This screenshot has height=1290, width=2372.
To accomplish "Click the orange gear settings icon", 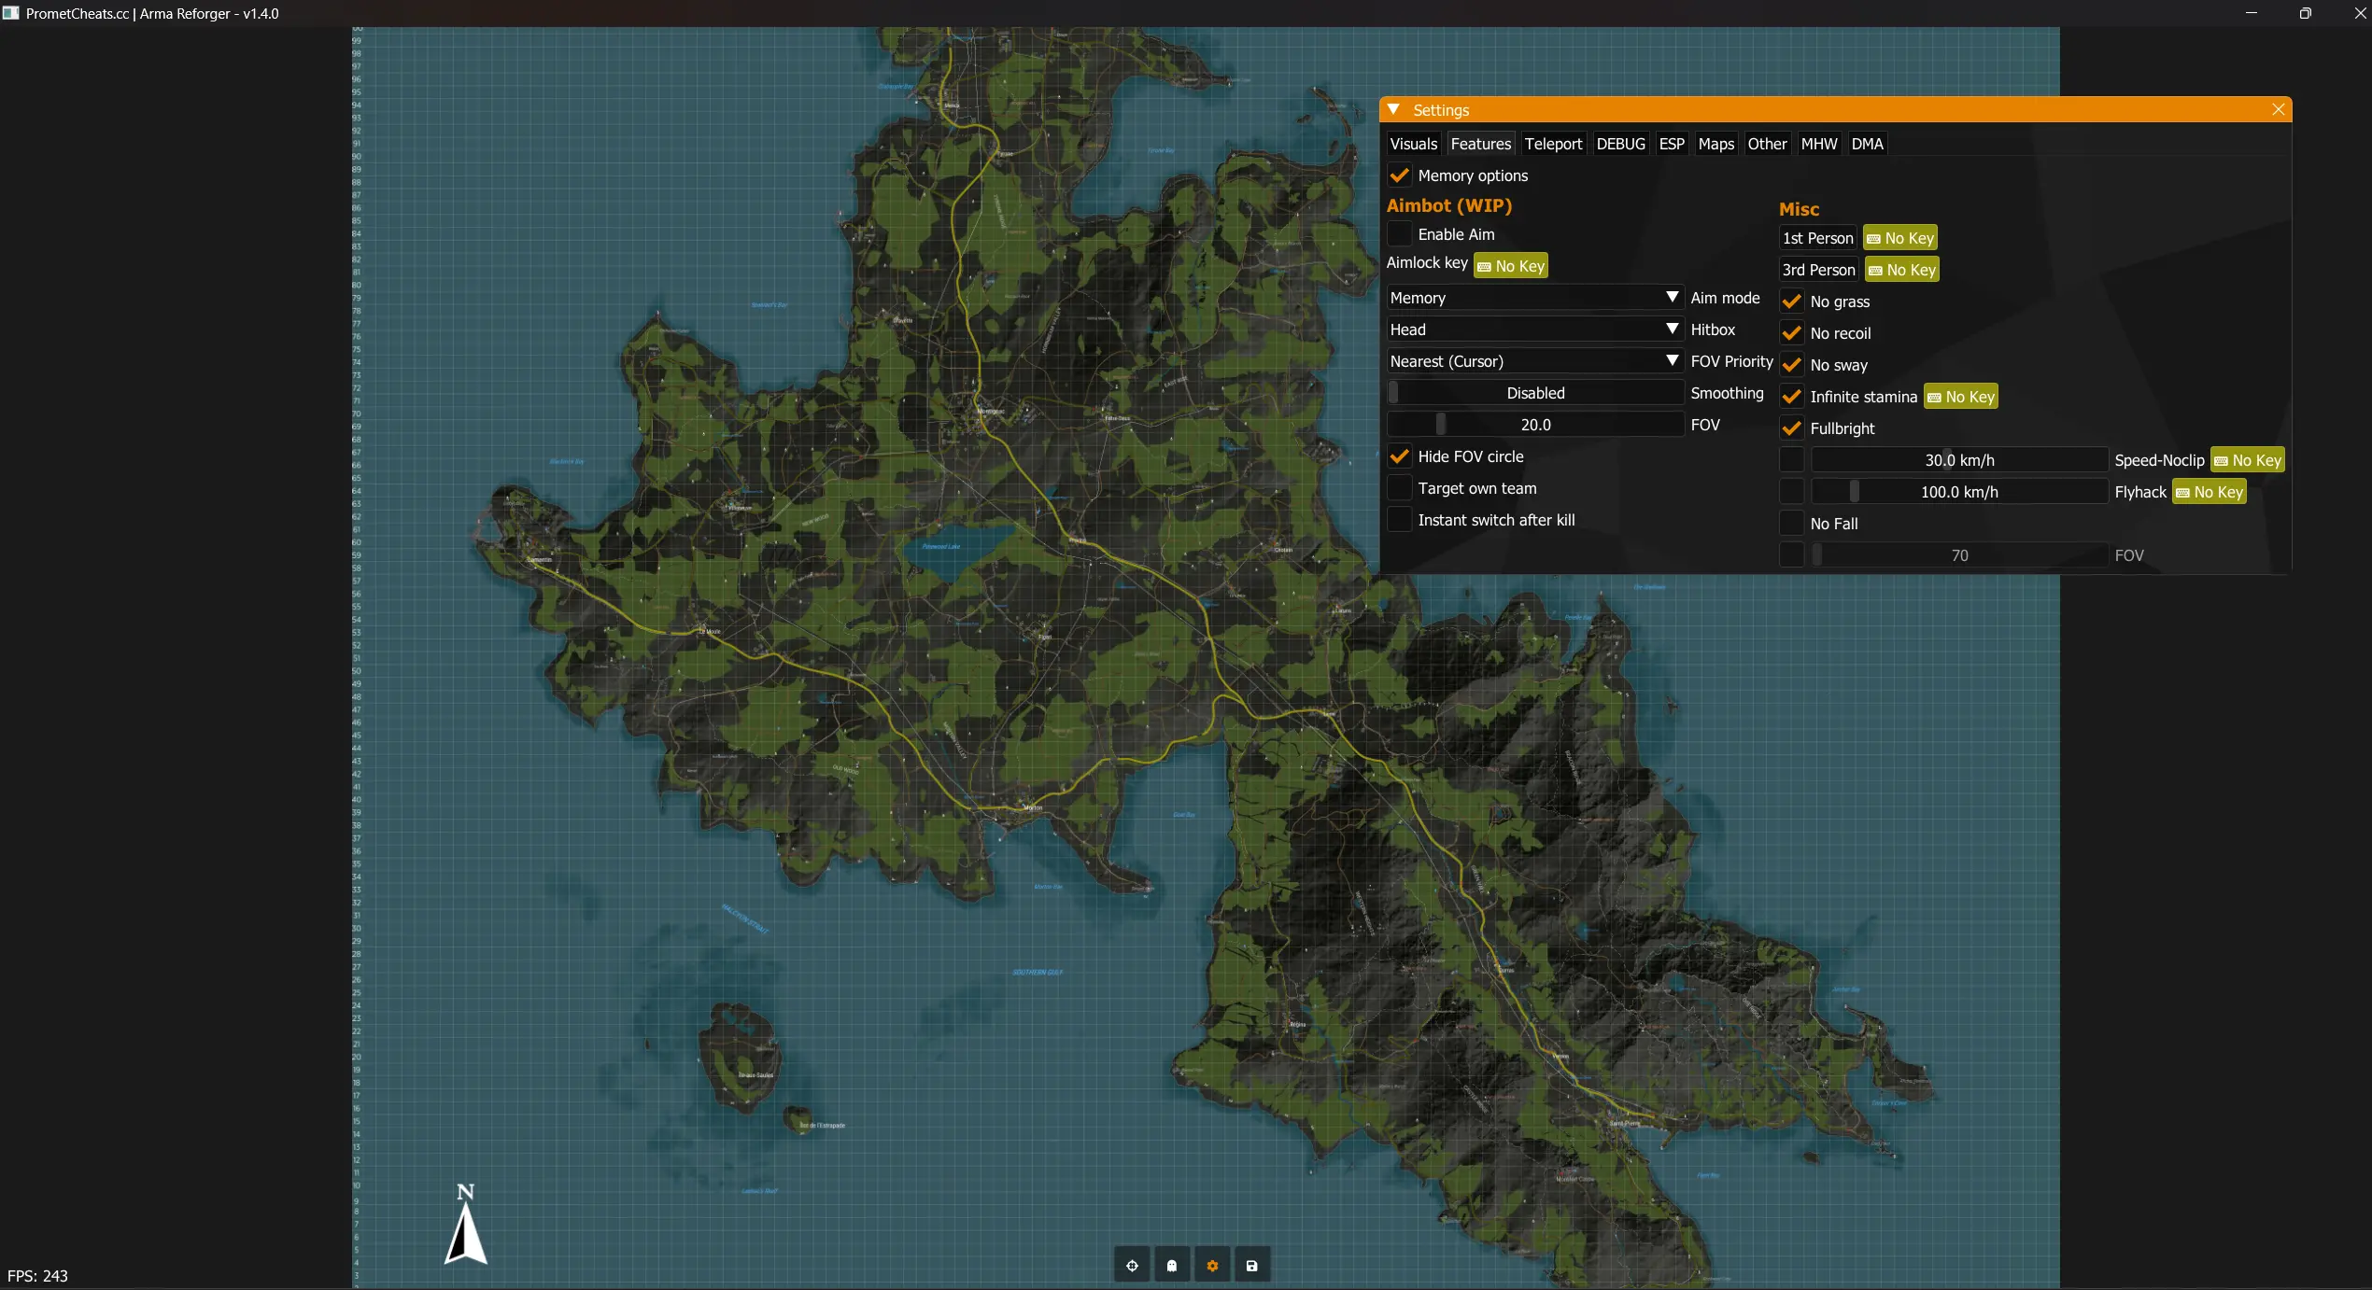I will tap(1212, 1266).
